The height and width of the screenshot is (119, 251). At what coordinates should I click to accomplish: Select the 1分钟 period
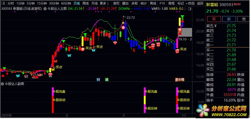click(x=21, y=3)
